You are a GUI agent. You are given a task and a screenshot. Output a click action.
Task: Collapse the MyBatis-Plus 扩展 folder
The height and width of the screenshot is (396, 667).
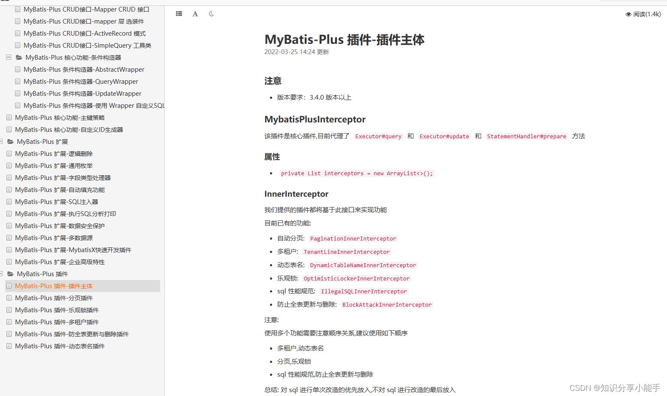click(x=1, y=141)
